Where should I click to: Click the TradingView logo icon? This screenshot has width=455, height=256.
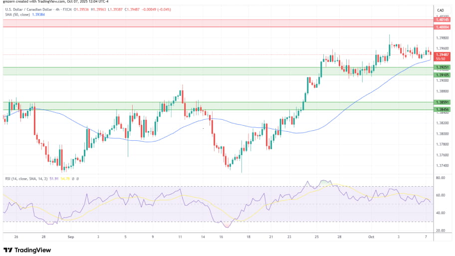point(9,250)
